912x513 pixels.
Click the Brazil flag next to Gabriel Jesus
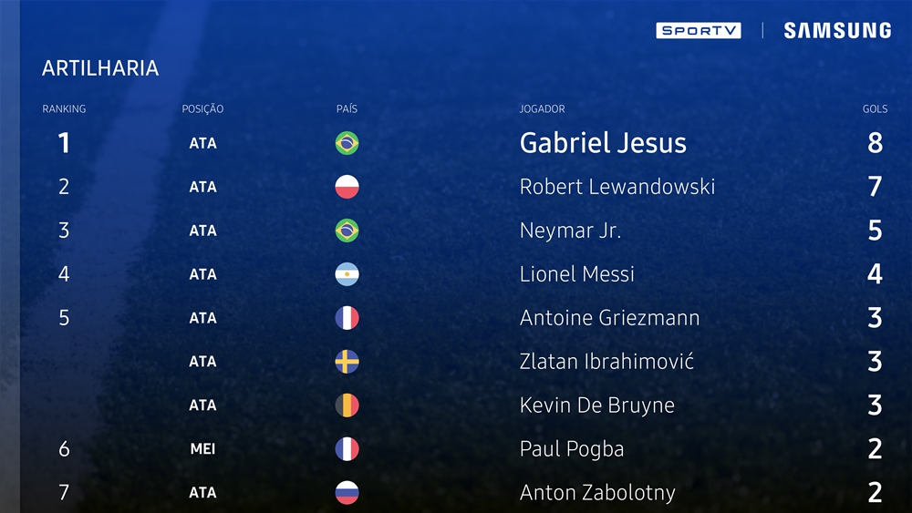pos(347,143)
